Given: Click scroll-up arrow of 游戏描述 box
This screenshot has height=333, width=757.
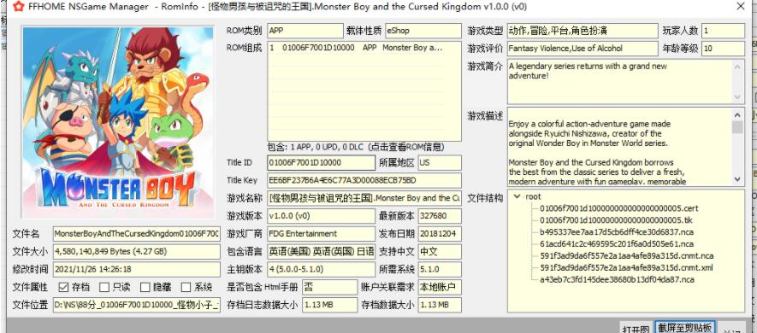Looking at the screenshot, I should click(x=737, y=114).
